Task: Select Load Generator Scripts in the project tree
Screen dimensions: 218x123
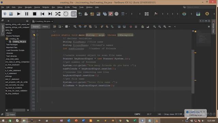Action: (15, 50)
